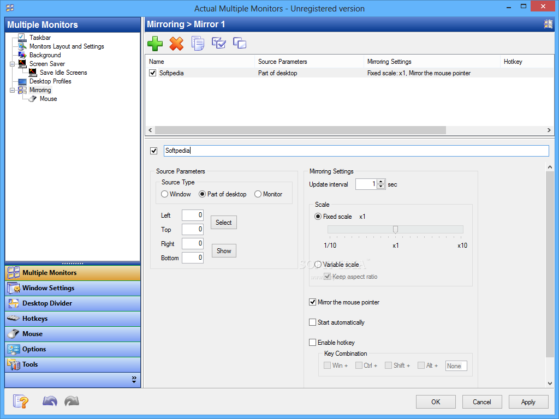Collapse the Mirroring tree node
This screenshot has width=559, height=419.
[x=12, y=91]
